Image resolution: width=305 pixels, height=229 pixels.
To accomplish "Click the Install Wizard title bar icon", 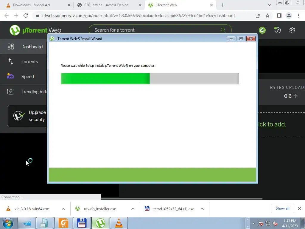I will click(52, 38).
